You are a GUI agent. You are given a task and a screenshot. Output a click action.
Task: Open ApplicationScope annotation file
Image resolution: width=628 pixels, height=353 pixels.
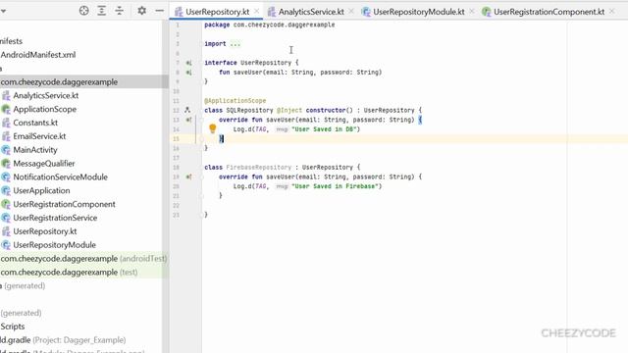point(44,109)
